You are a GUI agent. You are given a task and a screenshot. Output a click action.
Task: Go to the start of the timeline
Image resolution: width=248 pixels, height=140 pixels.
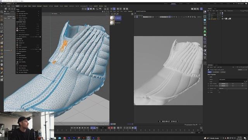click(x=72, y=128)
